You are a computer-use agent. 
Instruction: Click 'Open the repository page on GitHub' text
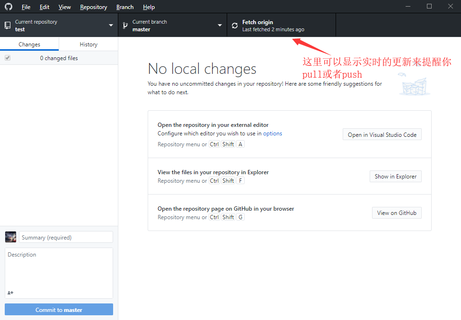click(x=226, y=209)
